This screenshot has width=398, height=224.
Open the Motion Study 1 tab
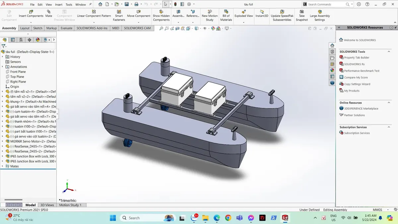pos(70,205)
